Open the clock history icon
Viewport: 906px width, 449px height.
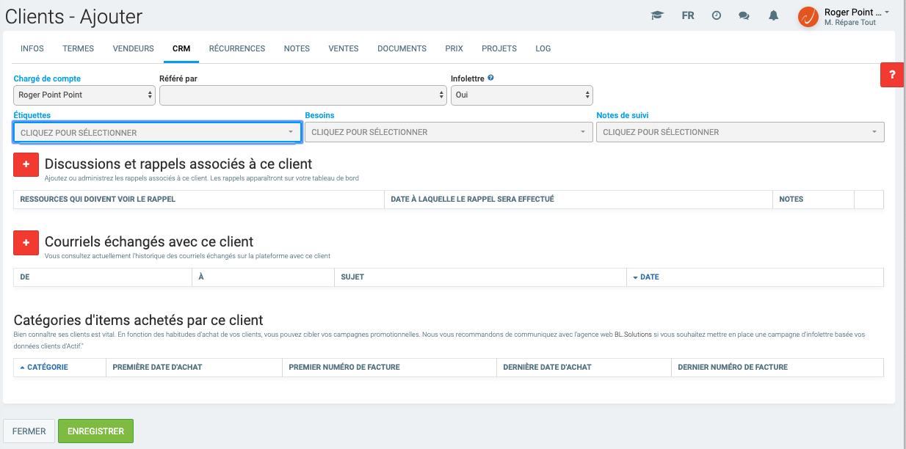click(x=717, y=15)
